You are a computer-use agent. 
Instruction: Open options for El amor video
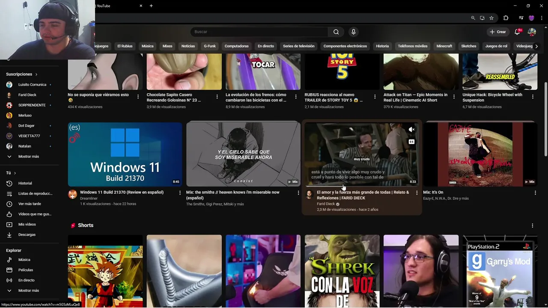point(417,193)
